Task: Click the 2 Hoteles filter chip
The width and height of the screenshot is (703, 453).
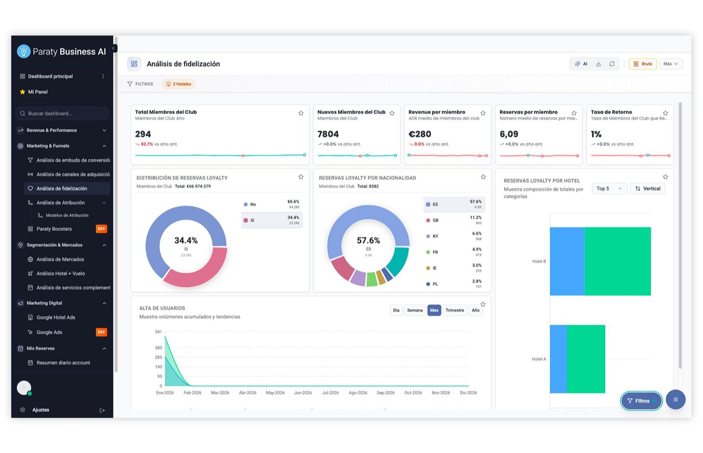Action: pyautogui.click(x=178, y=84)
